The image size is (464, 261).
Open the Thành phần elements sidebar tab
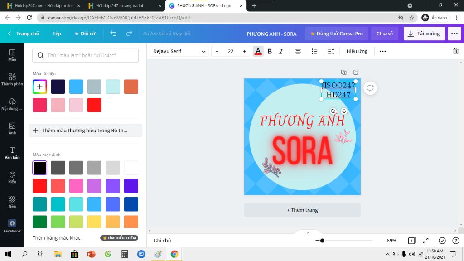(x=12, y=79)
